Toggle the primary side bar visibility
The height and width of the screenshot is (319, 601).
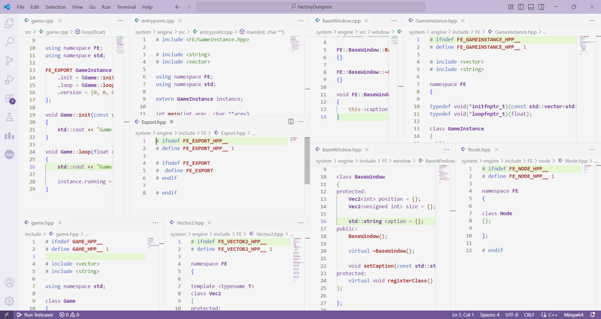tap(520, 7)
